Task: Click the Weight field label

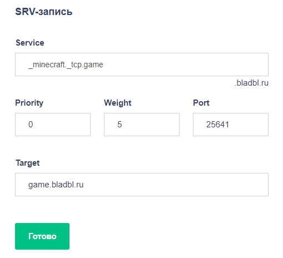Action: (x=117, y=103)
